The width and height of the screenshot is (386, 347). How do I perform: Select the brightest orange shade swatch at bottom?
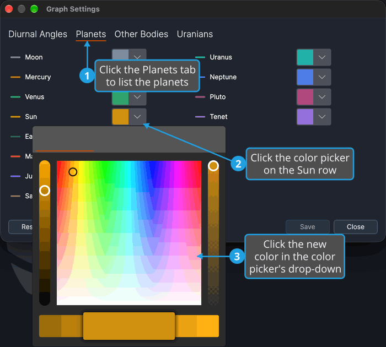(x=208, y=326)
